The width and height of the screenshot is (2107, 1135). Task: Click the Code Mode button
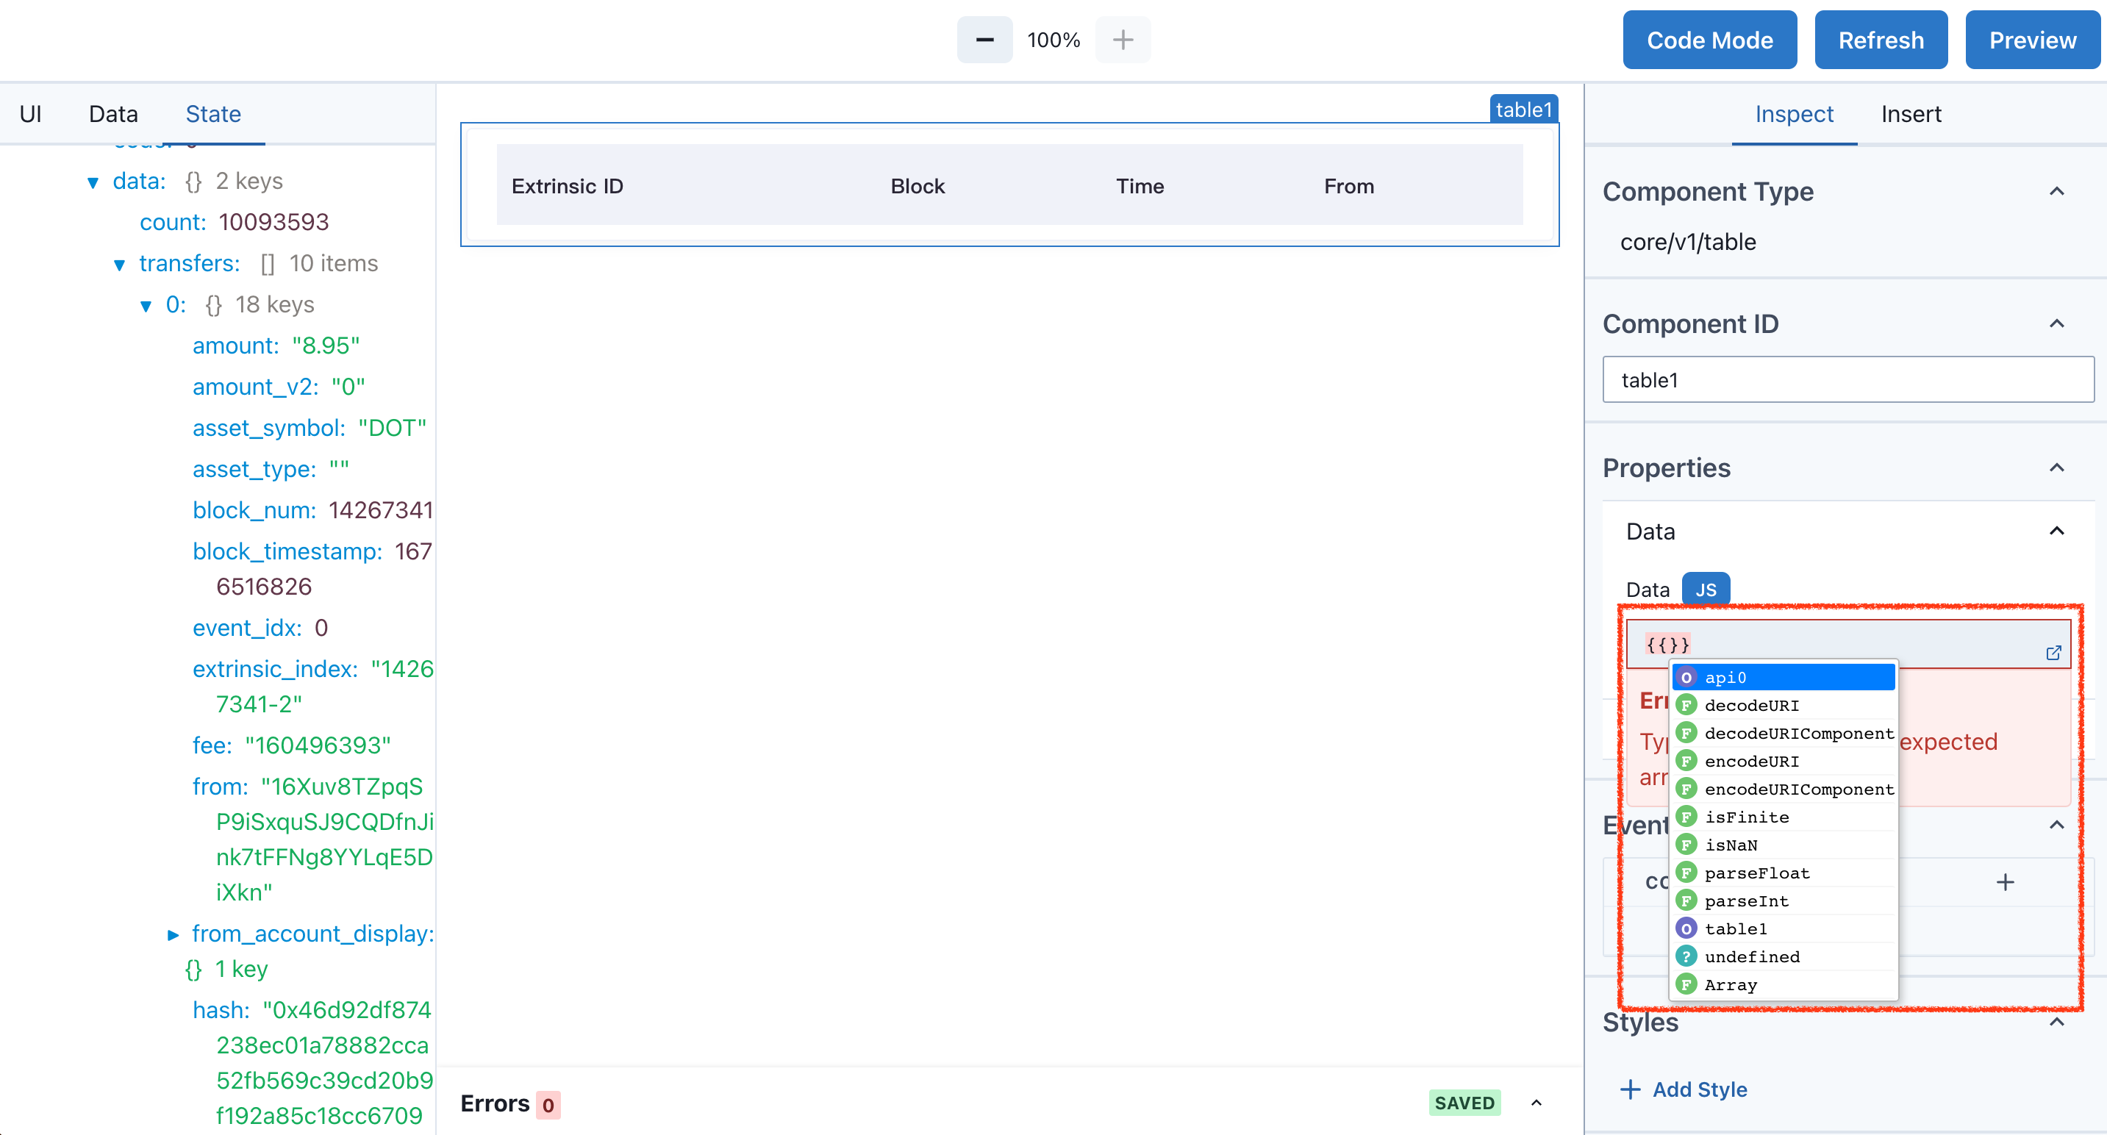pyautogui.click(x=1709, y=40)
